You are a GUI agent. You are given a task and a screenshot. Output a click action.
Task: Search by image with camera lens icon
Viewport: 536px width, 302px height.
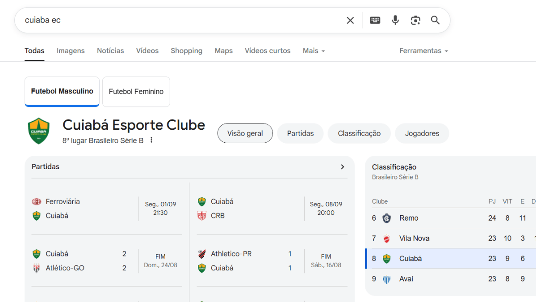[415, 20]
